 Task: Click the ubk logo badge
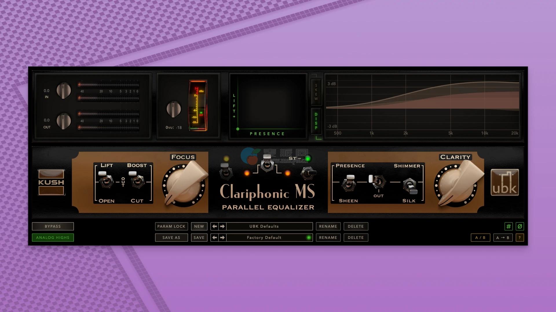504,182
